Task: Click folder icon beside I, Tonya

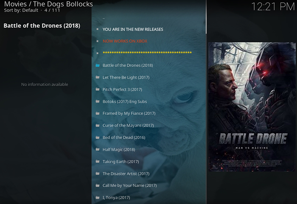Action: (98, 198)
